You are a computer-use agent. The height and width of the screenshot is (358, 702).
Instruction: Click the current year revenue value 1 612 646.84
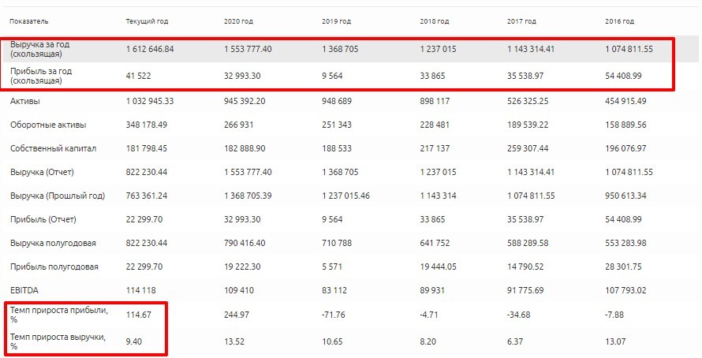(149, 49)
